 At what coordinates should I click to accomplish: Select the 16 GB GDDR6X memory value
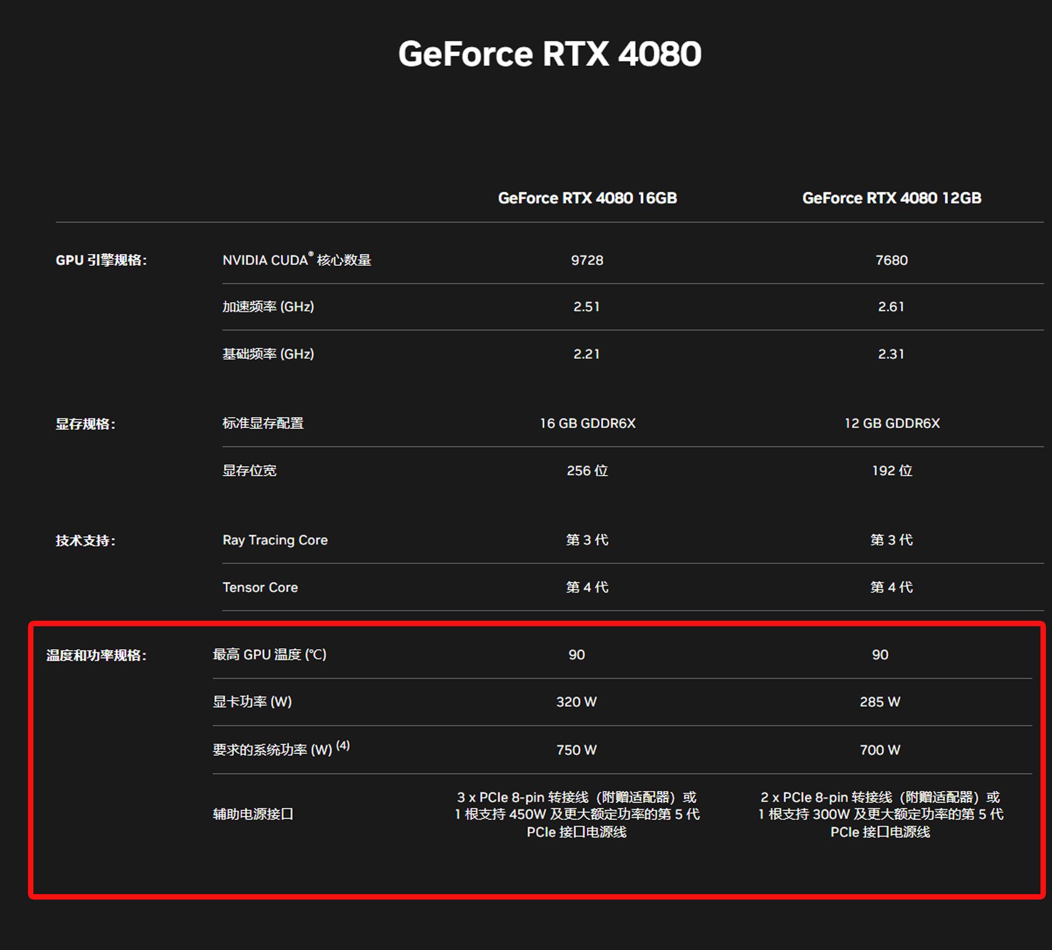[x=587, y=423]
